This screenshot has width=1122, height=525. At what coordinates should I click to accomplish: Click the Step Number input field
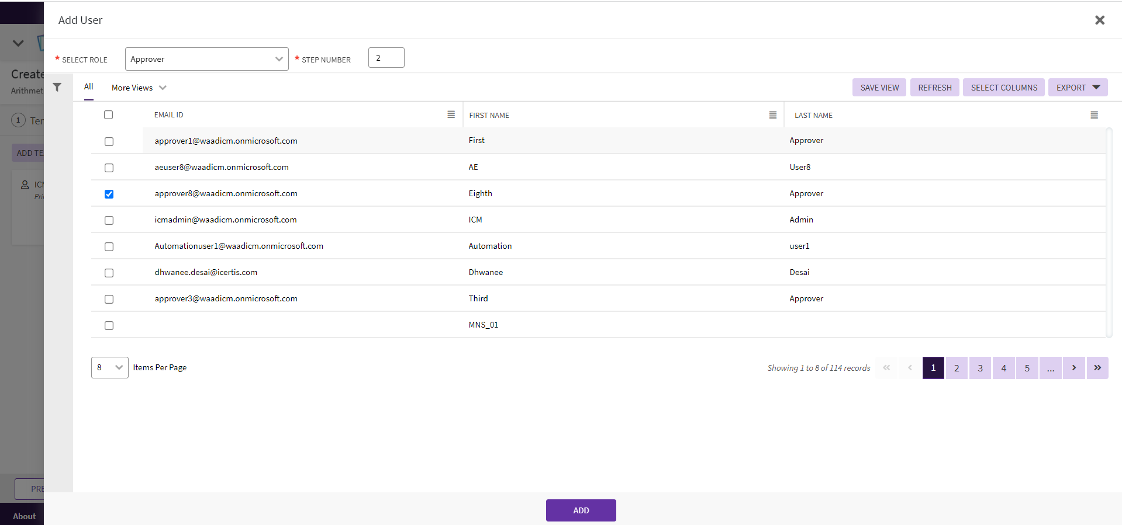[x=386, y=58]
